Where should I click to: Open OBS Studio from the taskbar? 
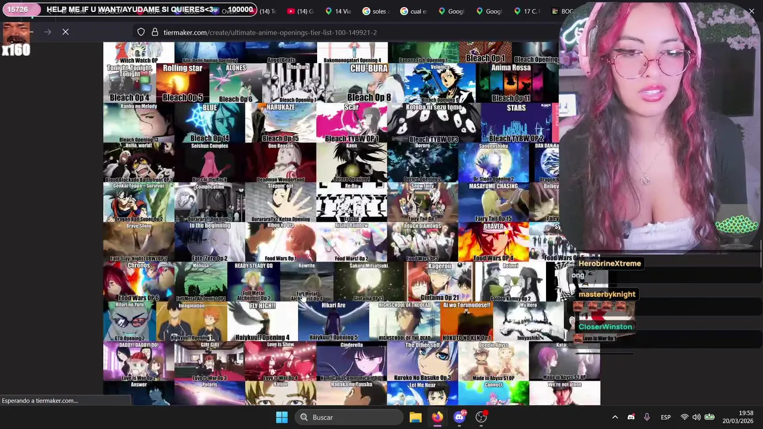pyautogui.click(x=482, y=417)
